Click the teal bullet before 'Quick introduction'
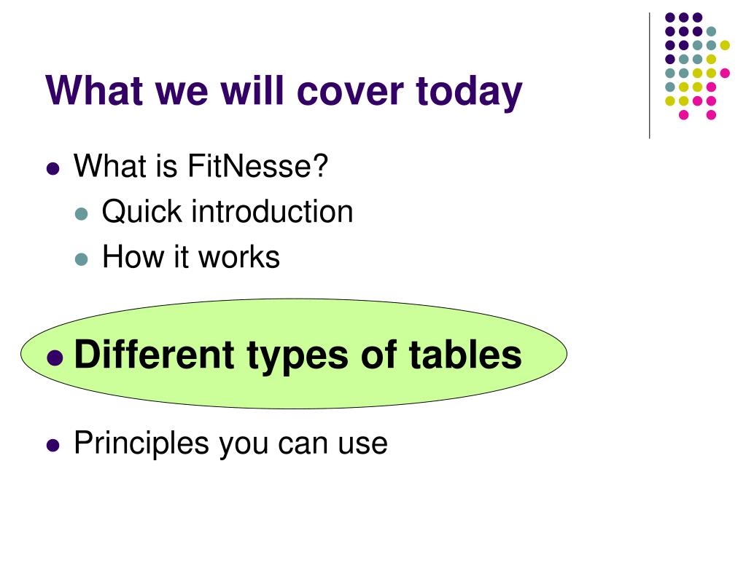Viewport: 746px width, 568px height. click(x=82, y=213)
